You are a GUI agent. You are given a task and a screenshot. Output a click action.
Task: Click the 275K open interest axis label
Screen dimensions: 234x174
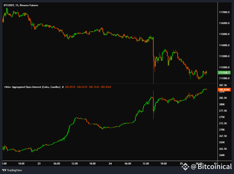[222, 117]
